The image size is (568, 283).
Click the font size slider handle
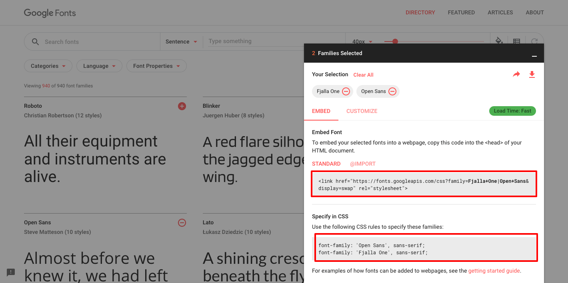[x=395, y=42]
